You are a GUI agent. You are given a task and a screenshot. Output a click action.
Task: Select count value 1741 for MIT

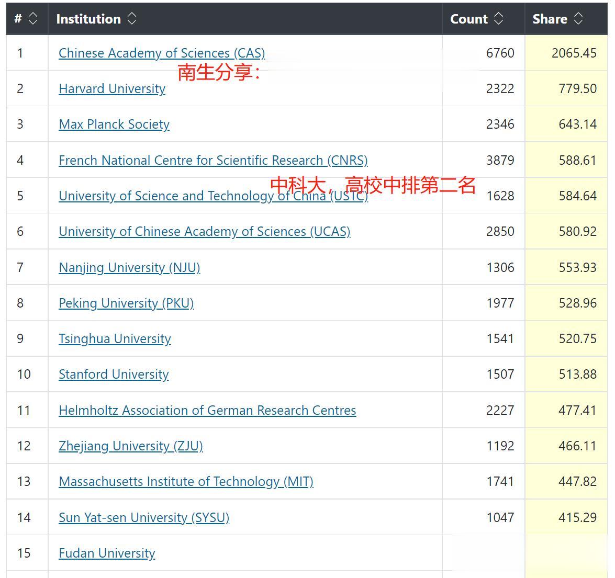[x=500, y=481]
